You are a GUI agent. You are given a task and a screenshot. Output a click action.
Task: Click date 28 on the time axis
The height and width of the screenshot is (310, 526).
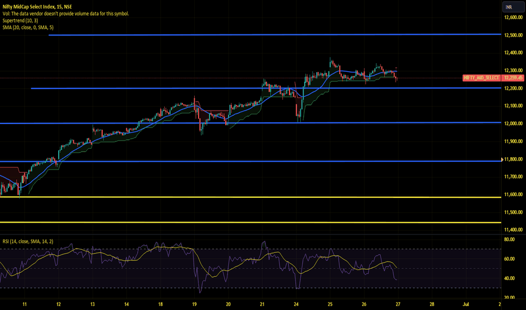pyautogui.click(x=432, y=304)
